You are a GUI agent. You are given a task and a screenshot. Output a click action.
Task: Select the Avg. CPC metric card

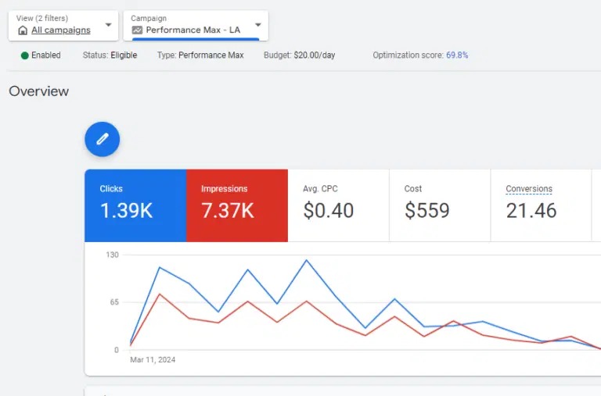click(x=337, y=205)
